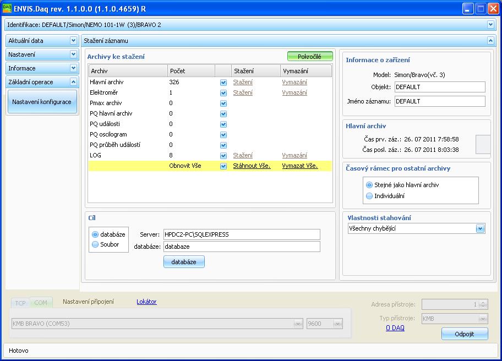Screen dimensions: 502x361
Task: Click the Jméno záznamu input field
Action: [x=440, y=101]
